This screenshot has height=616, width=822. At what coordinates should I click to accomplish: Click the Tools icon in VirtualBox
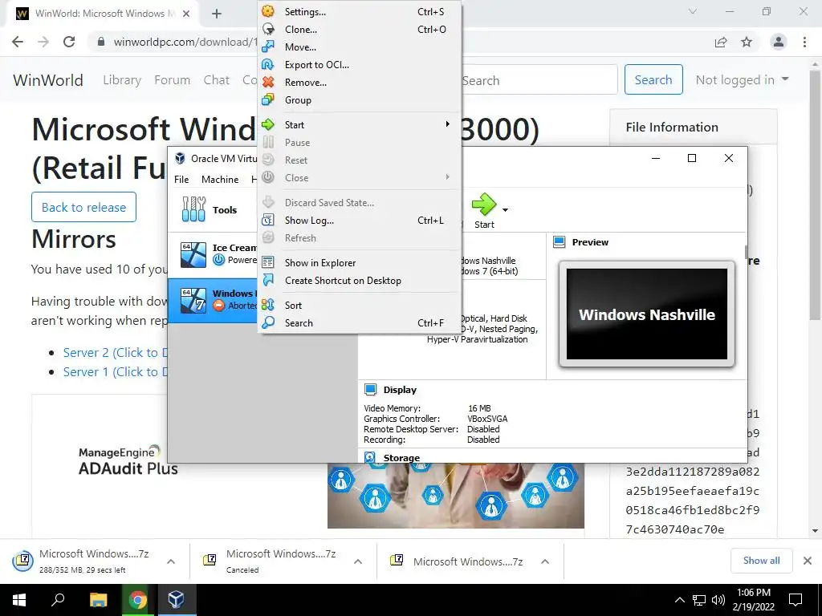193,209
